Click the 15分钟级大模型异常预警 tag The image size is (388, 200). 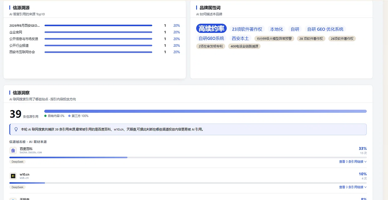click(x=274, y=39)
